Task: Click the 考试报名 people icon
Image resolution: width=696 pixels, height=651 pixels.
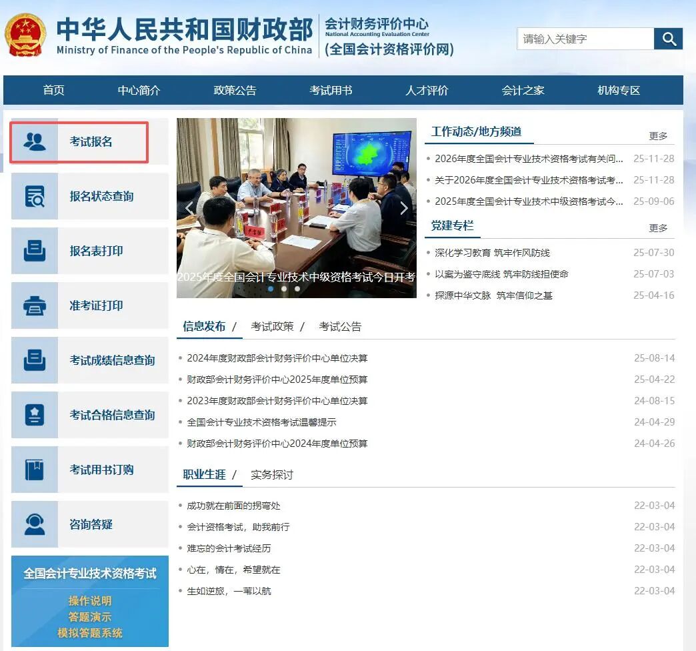Action: coord(35,141)
